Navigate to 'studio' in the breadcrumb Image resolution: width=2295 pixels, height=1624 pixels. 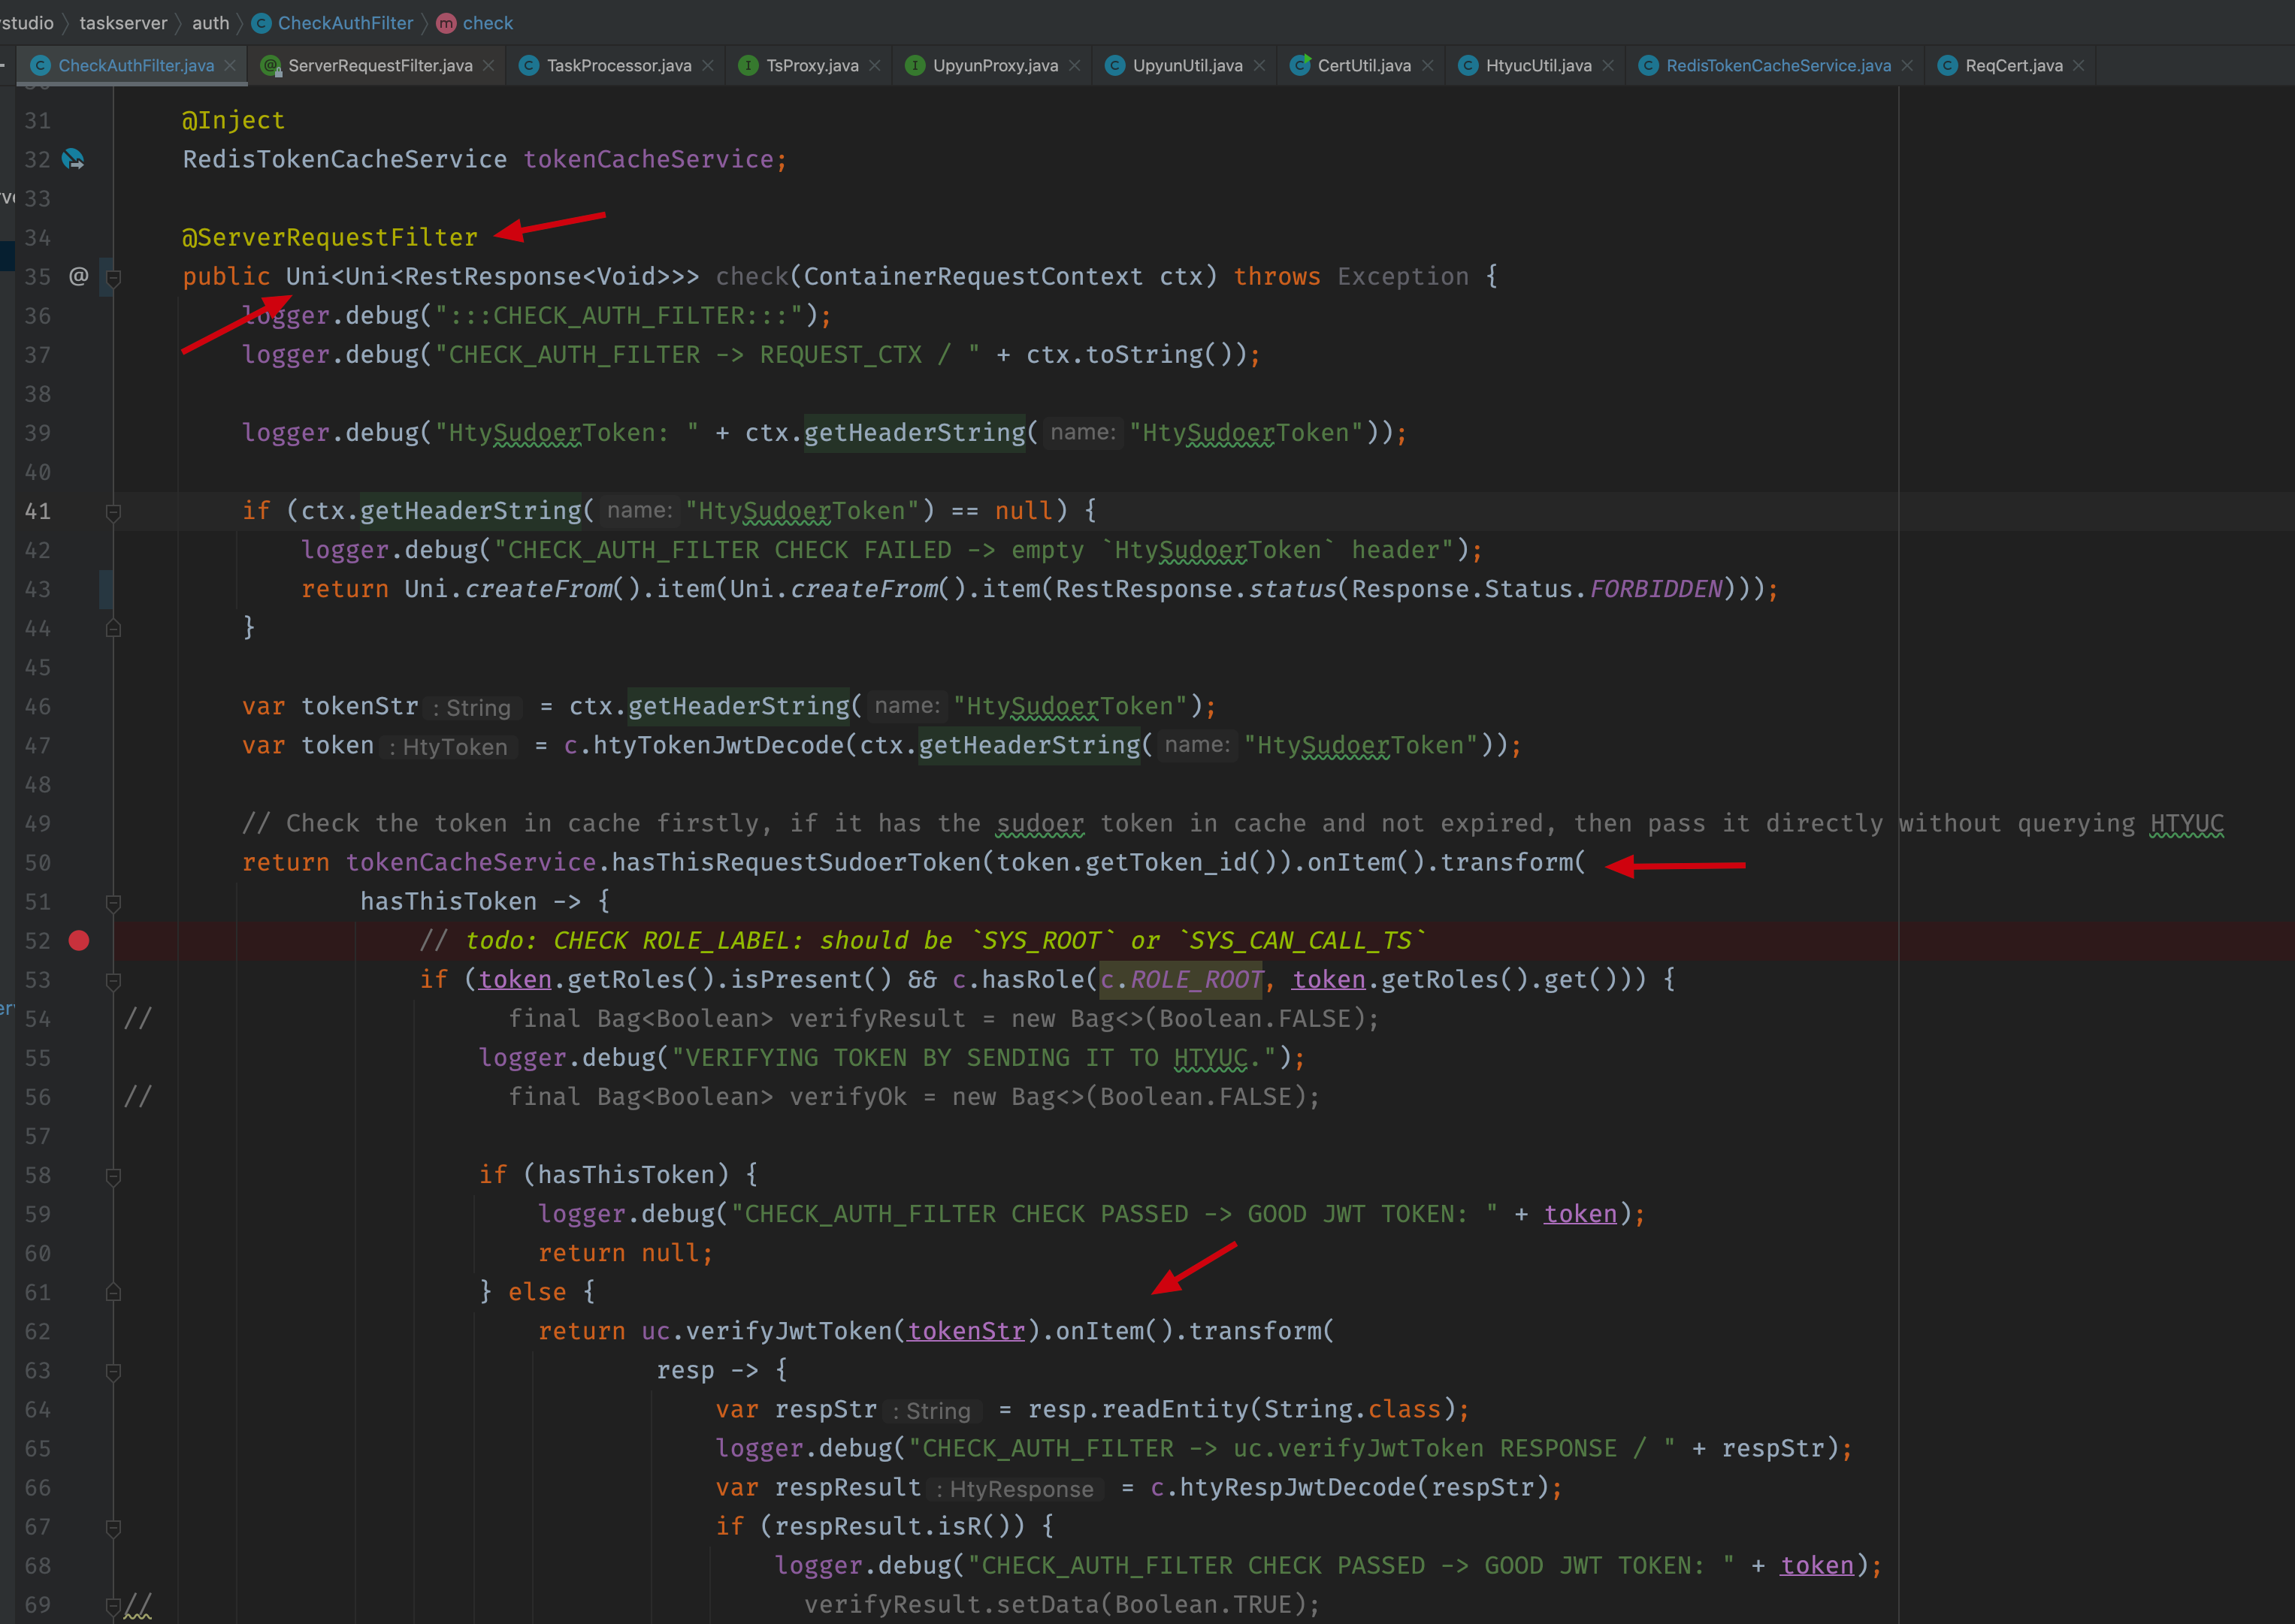click(x=27, y=23)
